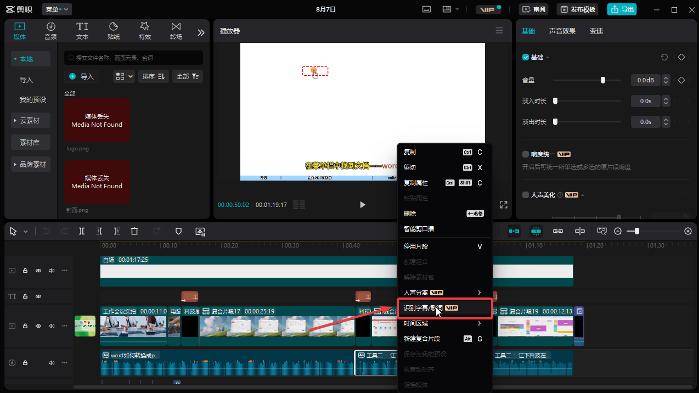
Task: Open the 排序 sort dropdown
Action: (153, 76)
